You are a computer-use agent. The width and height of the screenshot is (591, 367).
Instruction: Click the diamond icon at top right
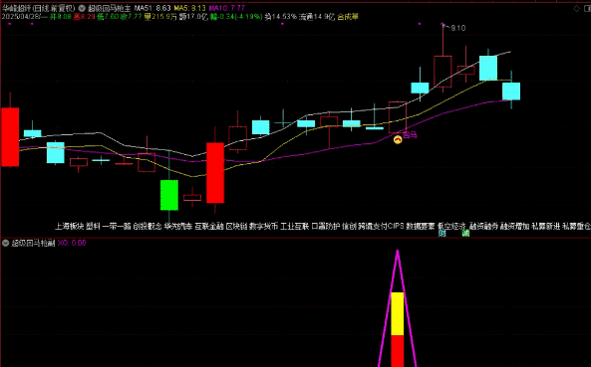click(x=576, y=8)
